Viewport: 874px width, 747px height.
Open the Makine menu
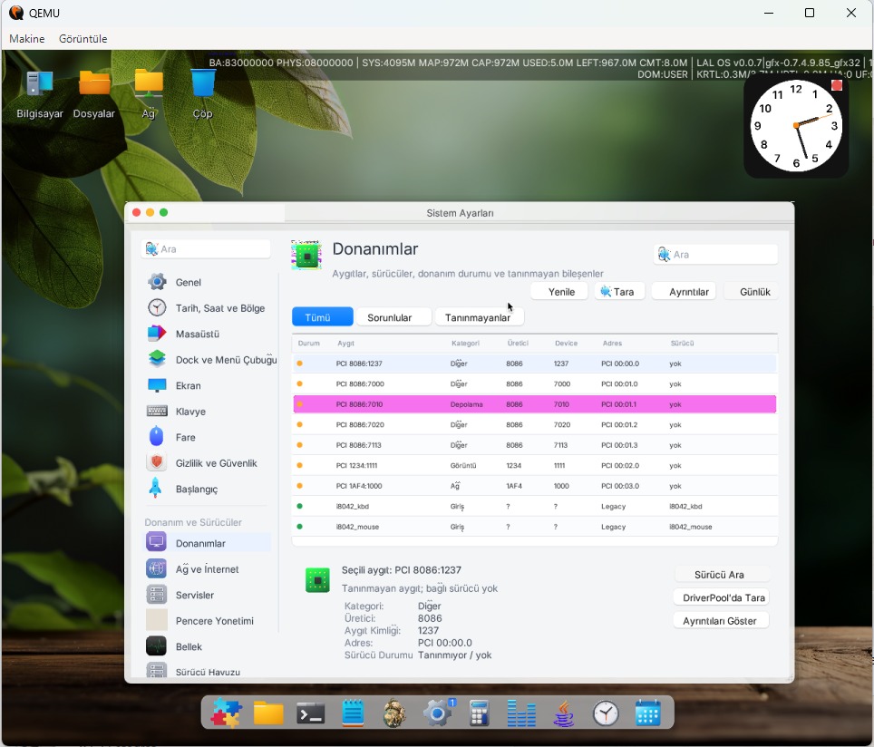(x=27, y=38)
